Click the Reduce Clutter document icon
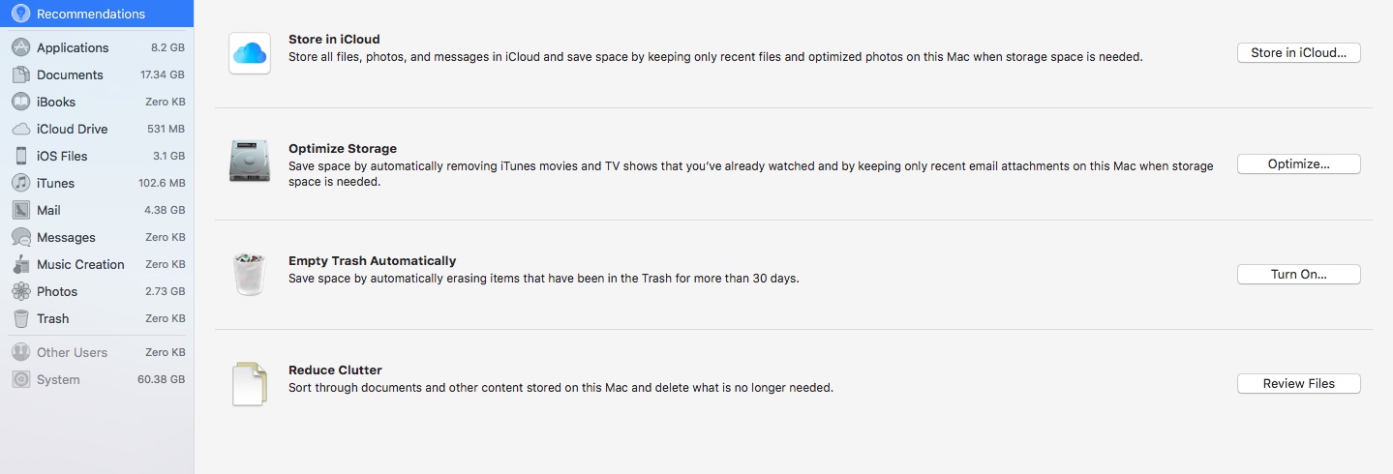 pos(250,383)
